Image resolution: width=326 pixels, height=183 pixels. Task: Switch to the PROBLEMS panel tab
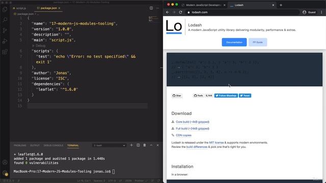point(20,145)
